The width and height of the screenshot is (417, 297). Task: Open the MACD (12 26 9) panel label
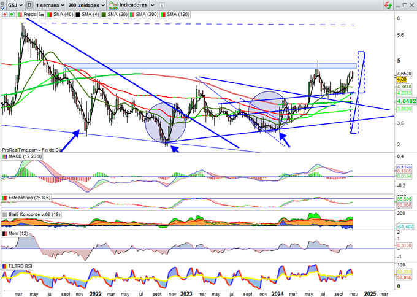(25, 156)
